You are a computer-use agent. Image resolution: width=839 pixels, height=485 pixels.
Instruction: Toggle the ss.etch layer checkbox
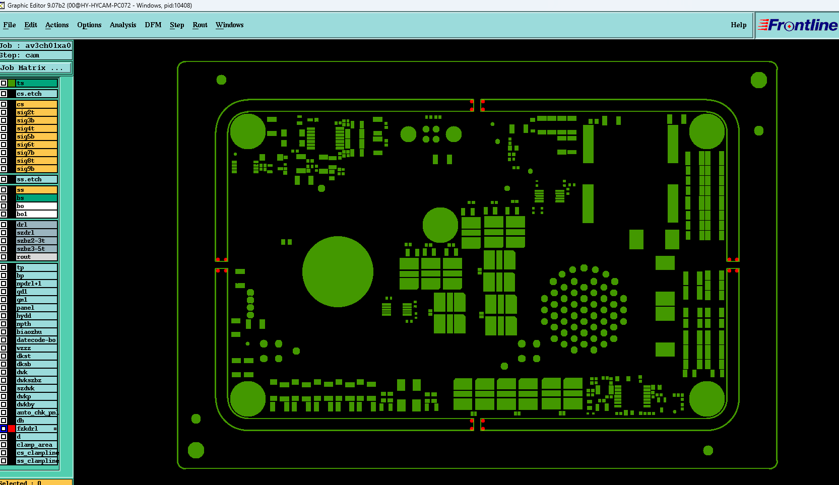click(x=4, y=179)
